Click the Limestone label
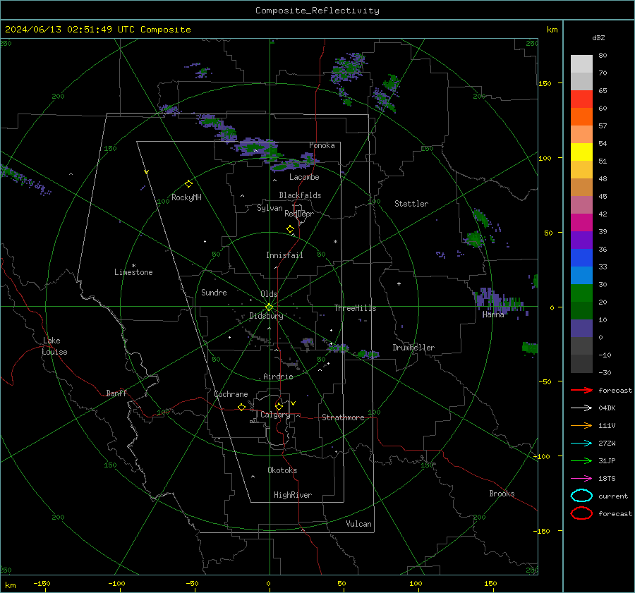The width and height of the screenshot is (635, 593). [133, 272]
